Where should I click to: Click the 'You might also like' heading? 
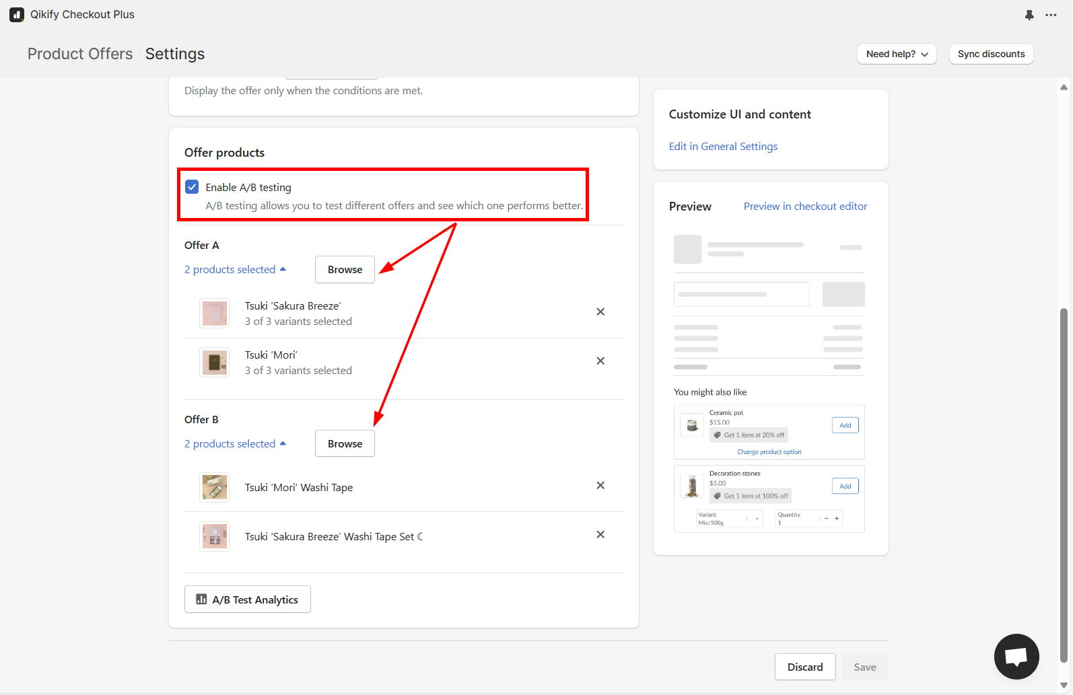click(x=710, y=392)
